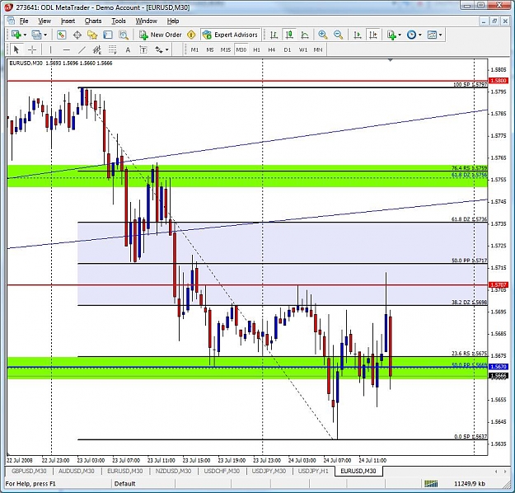Click the Expert Advisors button

coord(230,35)
